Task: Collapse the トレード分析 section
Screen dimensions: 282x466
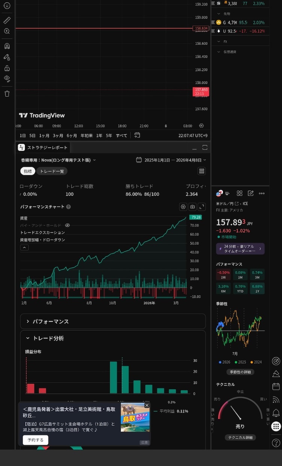Action: point(113,338)
